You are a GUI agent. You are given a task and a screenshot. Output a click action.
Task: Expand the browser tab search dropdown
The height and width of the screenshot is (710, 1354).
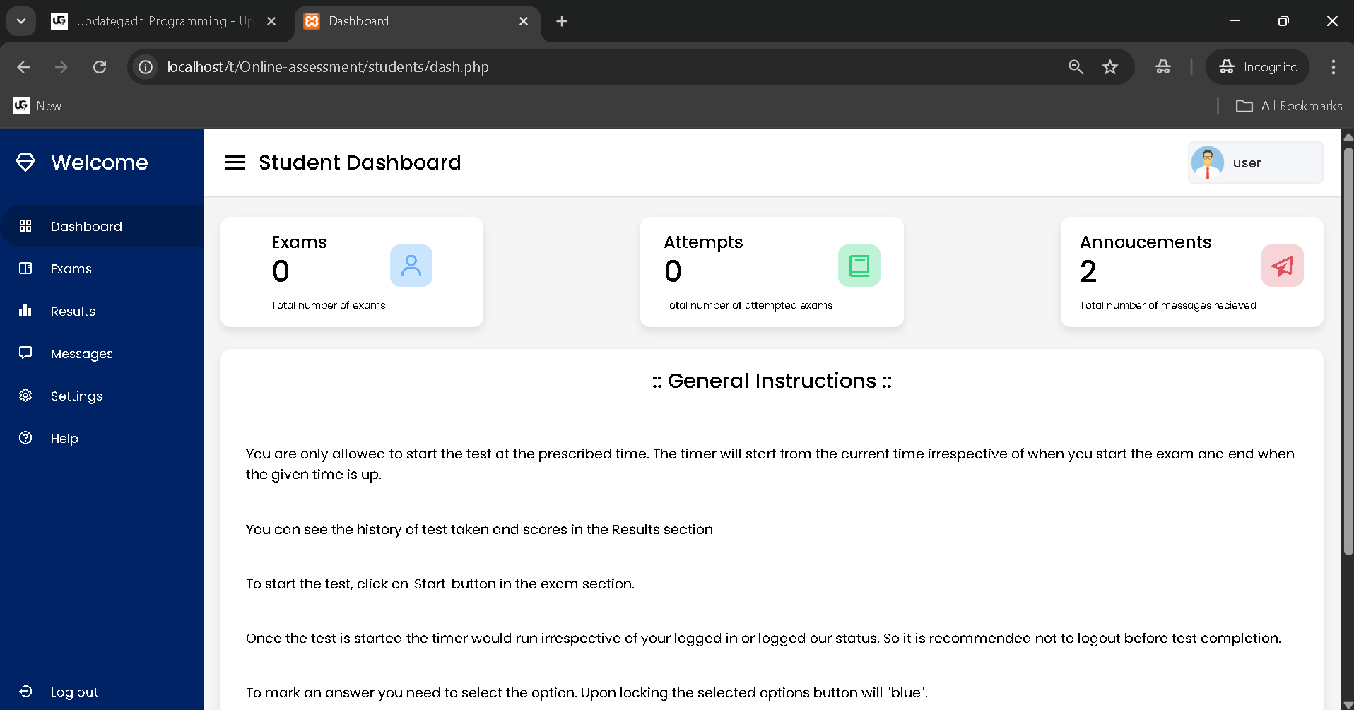21,21
